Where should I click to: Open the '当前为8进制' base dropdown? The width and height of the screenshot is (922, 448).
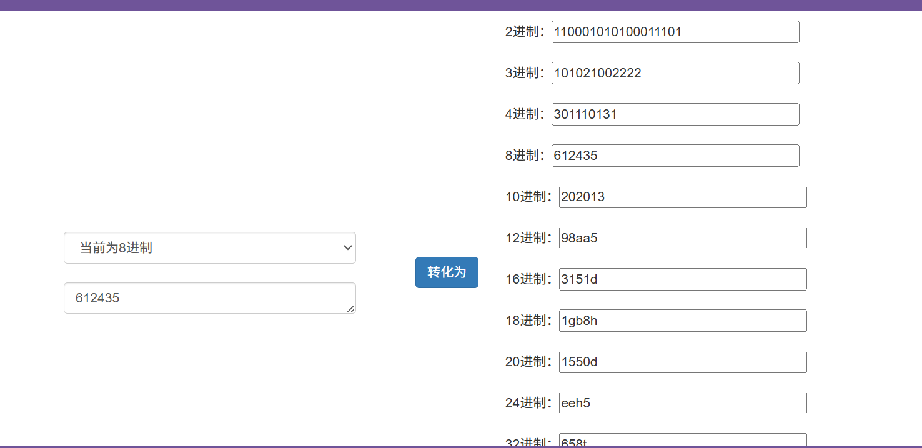click(209, 248)
